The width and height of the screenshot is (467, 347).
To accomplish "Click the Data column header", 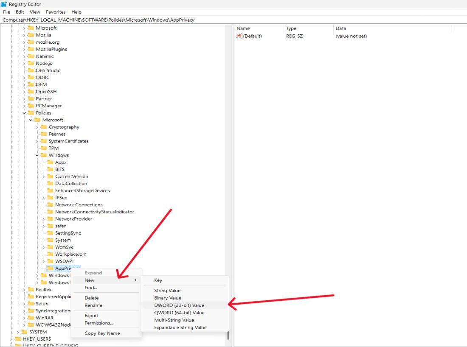I will [393, 28].
